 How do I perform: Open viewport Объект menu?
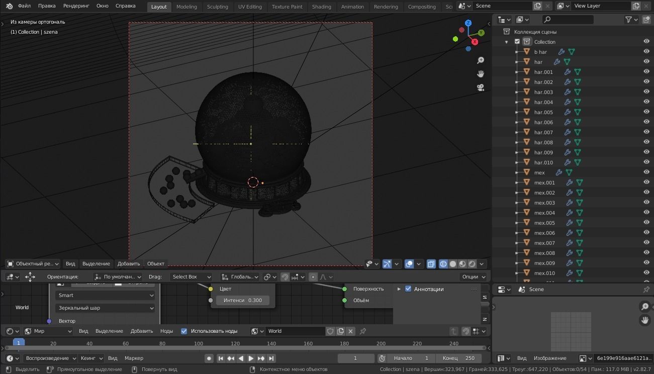[156, 264]
